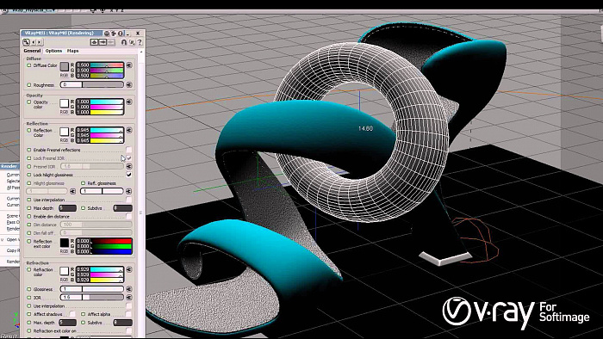Click the connection icon next to Roughness slider

click(129, 84)
